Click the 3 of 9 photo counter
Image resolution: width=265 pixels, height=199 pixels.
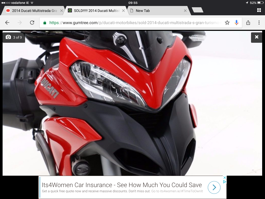pos(14,37)
